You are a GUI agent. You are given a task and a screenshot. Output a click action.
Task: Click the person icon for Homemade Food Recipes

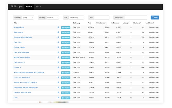tap(58, 37)
